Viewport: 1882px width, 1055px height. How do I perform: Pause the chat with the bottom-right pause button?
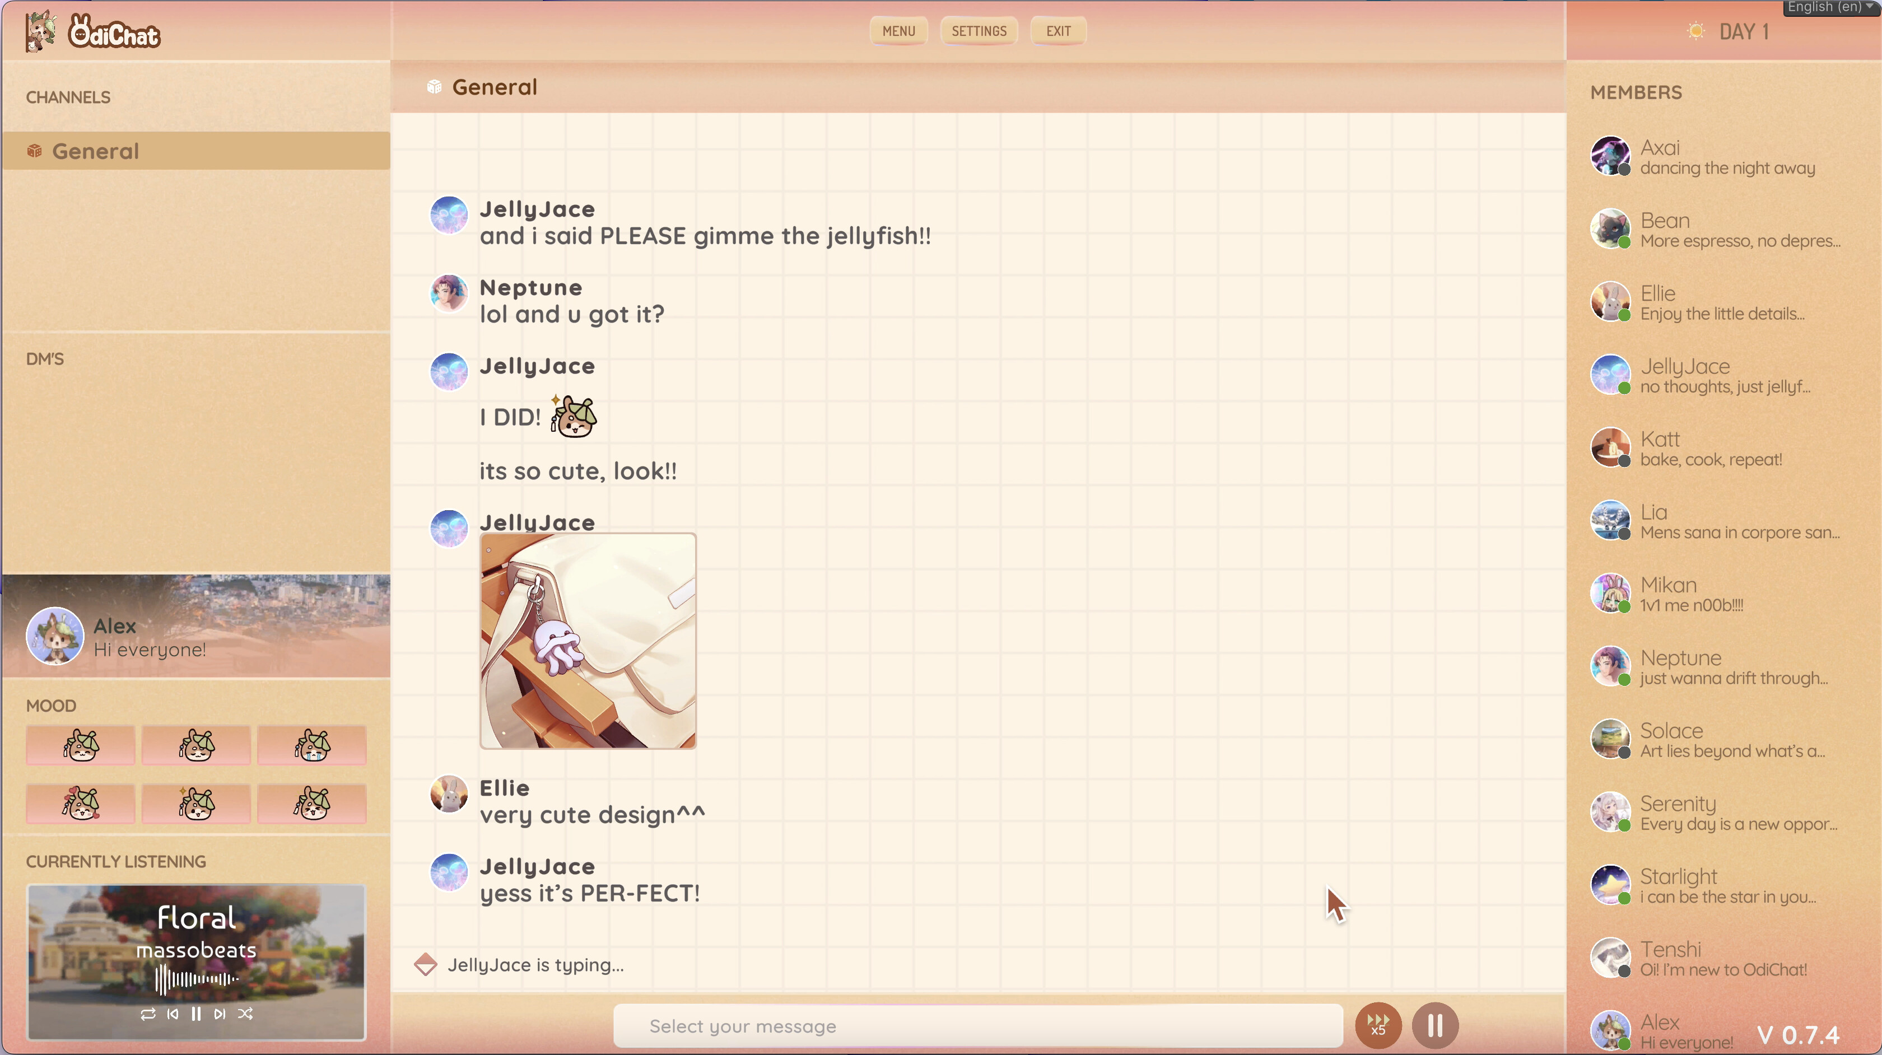[1434, 1026]
